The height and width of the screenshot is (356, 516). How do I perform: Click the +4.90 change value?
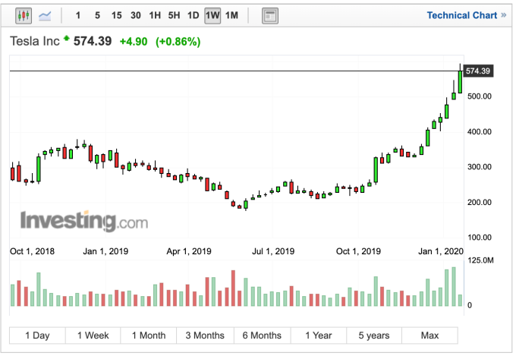[134, 42]
